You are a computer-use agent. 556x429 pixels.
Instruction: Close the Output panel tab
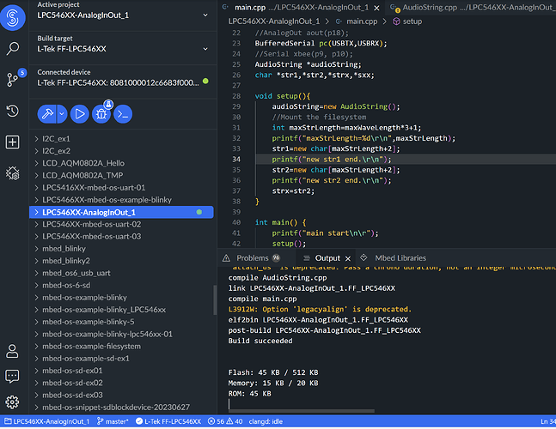348,259
